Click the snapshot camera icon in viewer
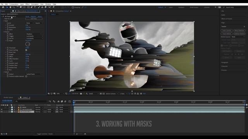The width and height of the screenshot is (248, 139). click(x=81, y=93)
